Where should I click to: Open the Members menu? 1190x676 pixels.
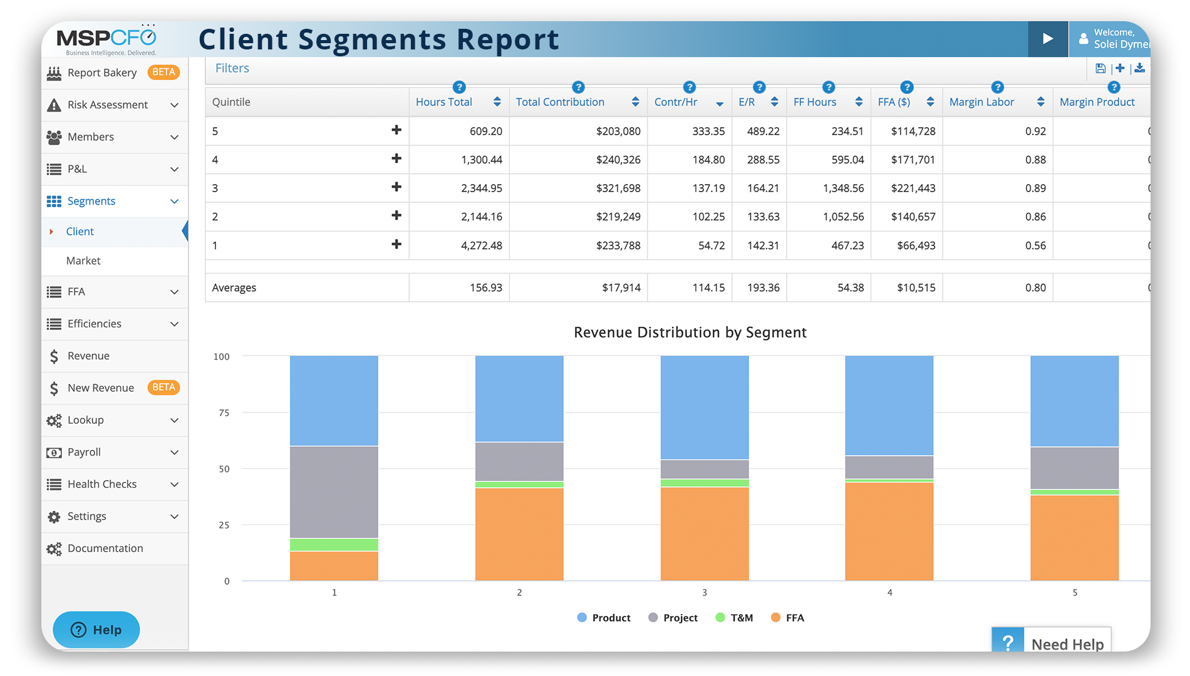[114, 137]
